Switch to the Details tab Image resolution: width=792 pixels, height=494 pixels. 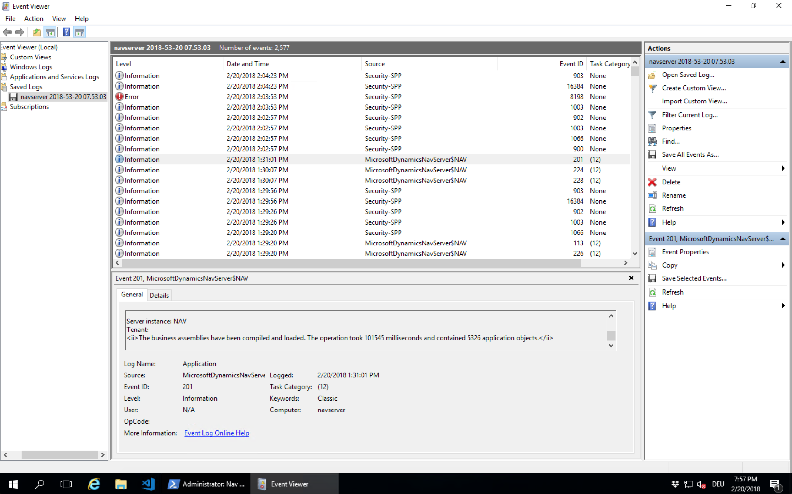(x=159, y=295)
